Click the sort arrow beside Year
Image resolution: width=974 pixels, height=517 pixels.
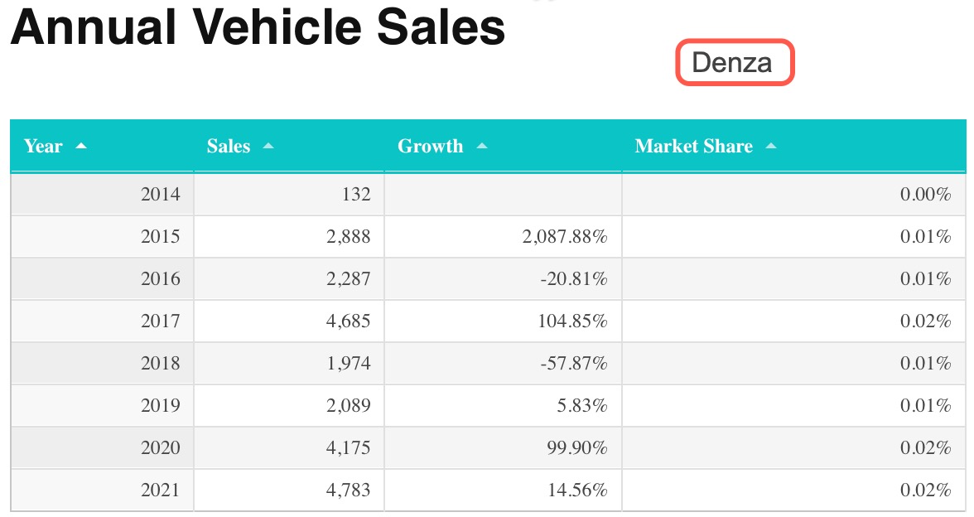click(x=80, y=147)
